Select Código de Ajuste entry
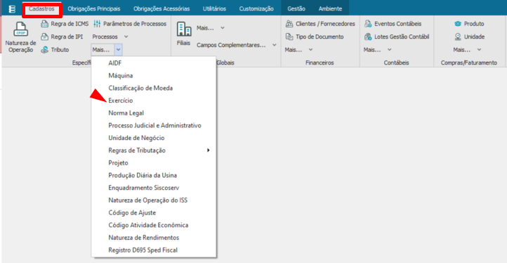 point(154,213)
